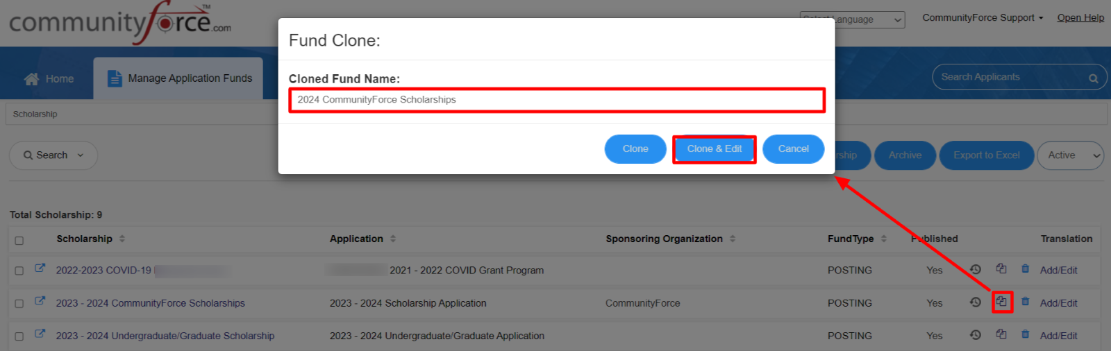Open the Open Help link
The image size is (1111, 351).
point(1080,18)
